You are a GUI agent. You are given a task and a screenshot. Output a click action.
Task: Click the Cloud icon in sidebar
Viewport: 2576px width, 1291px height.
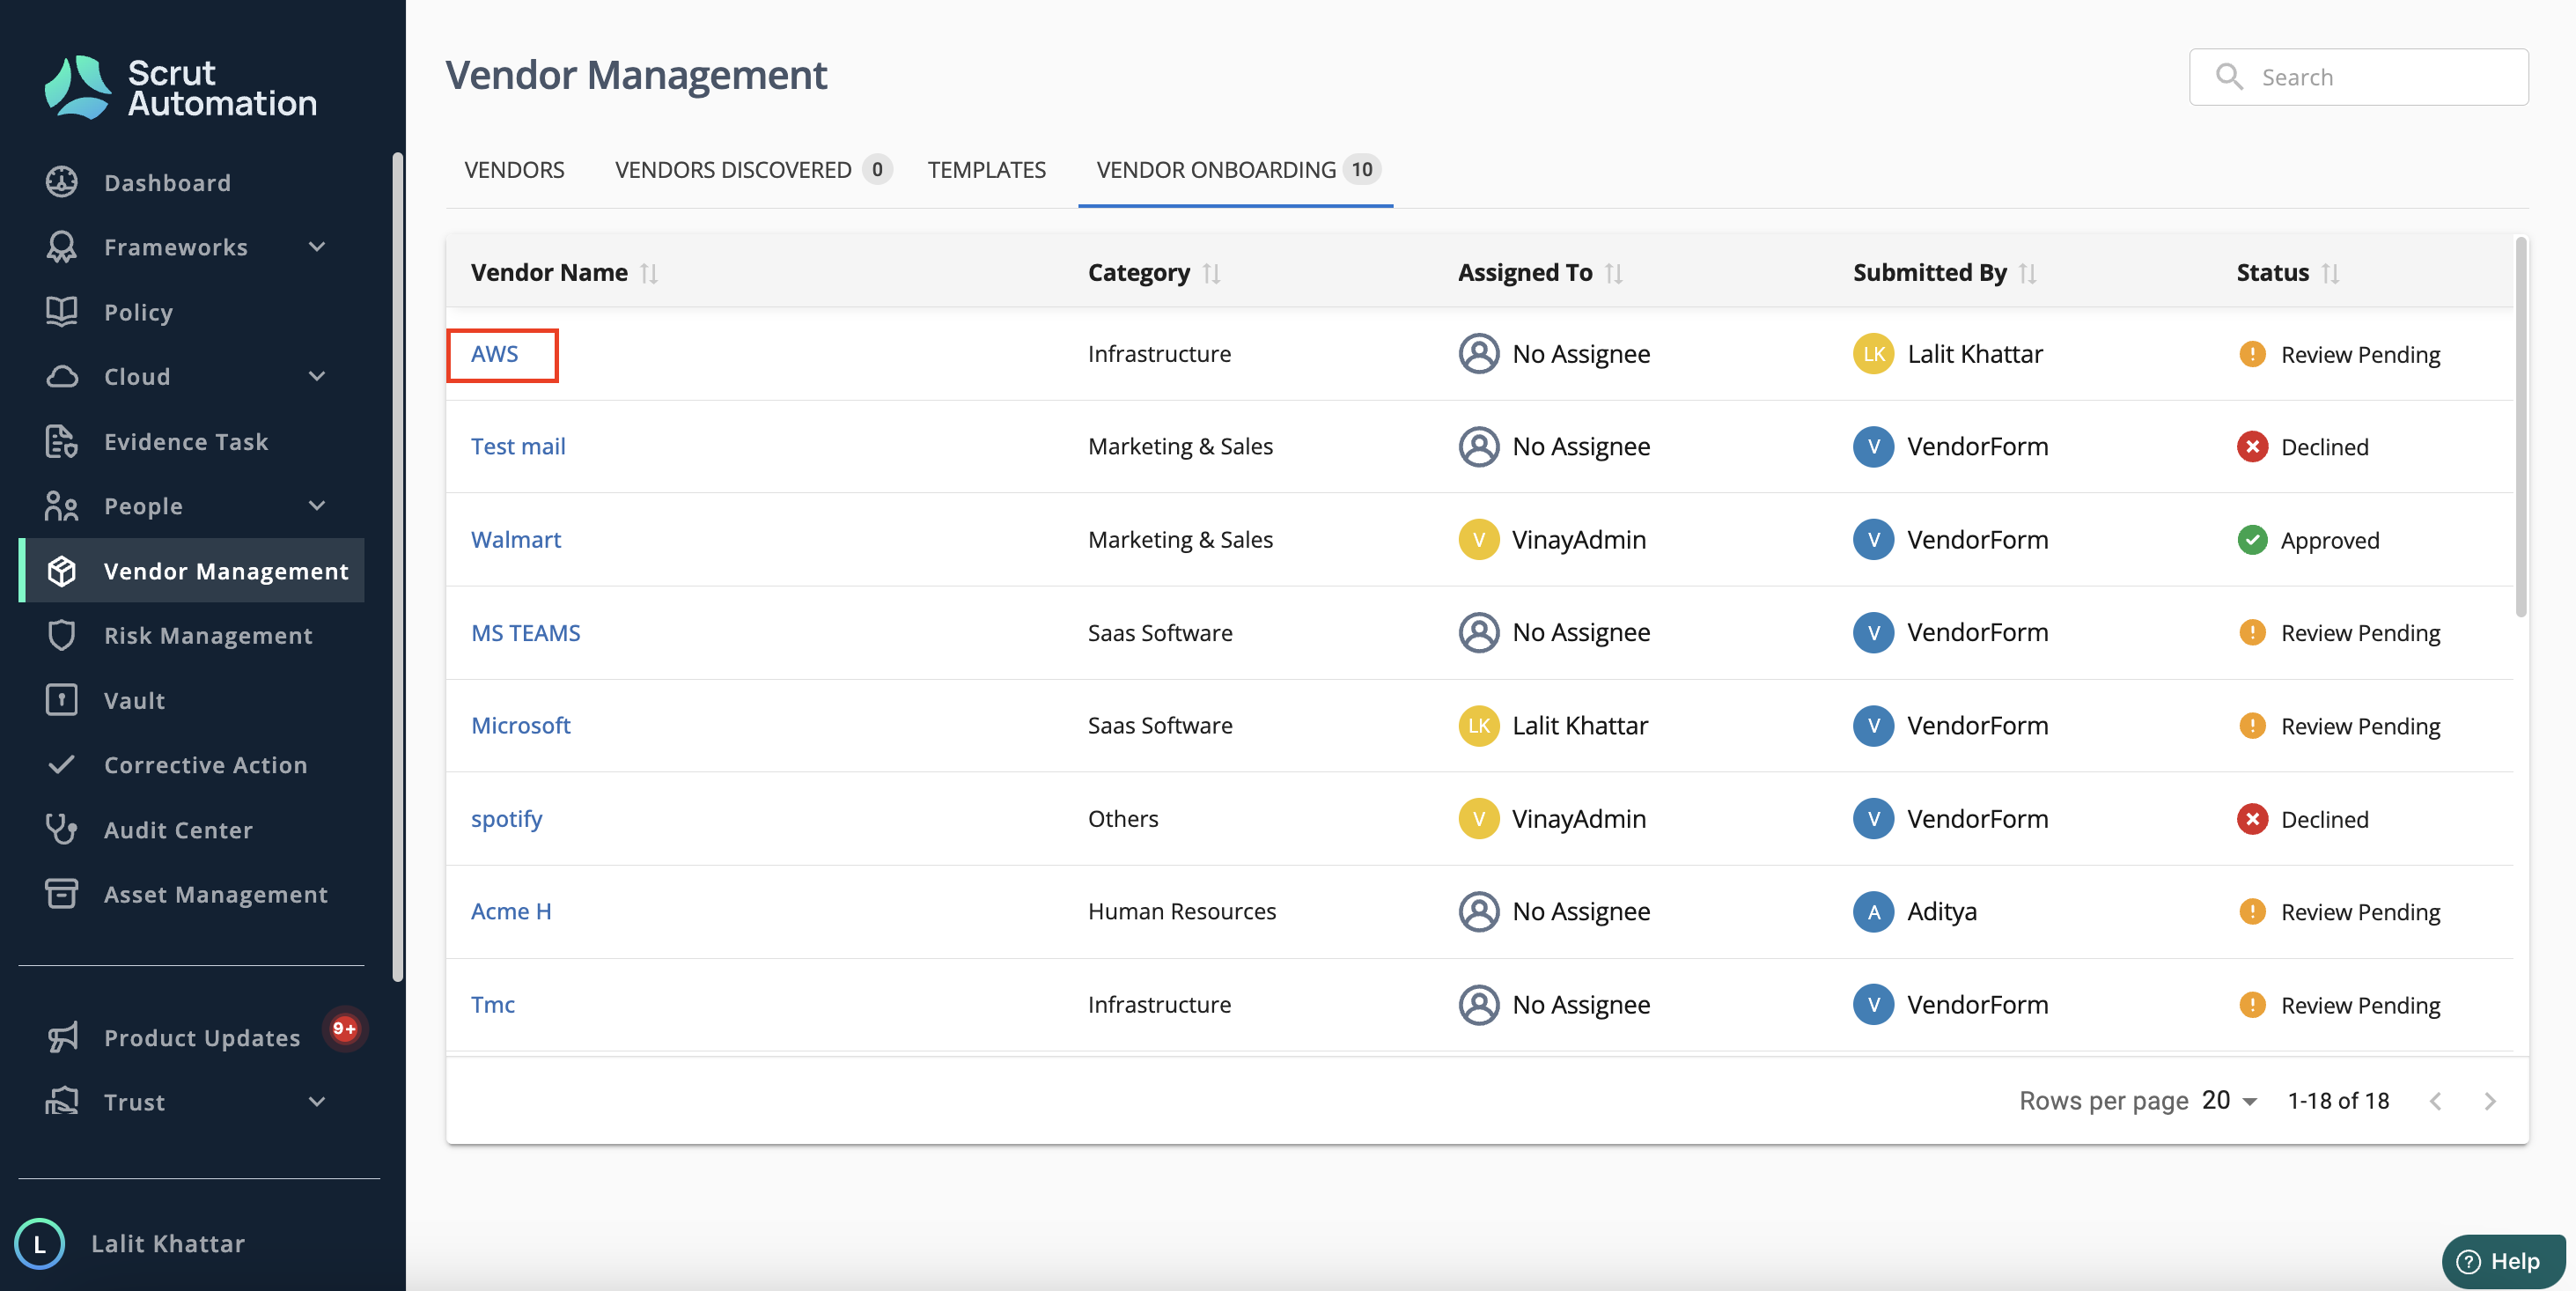click(x=62, y=377)
